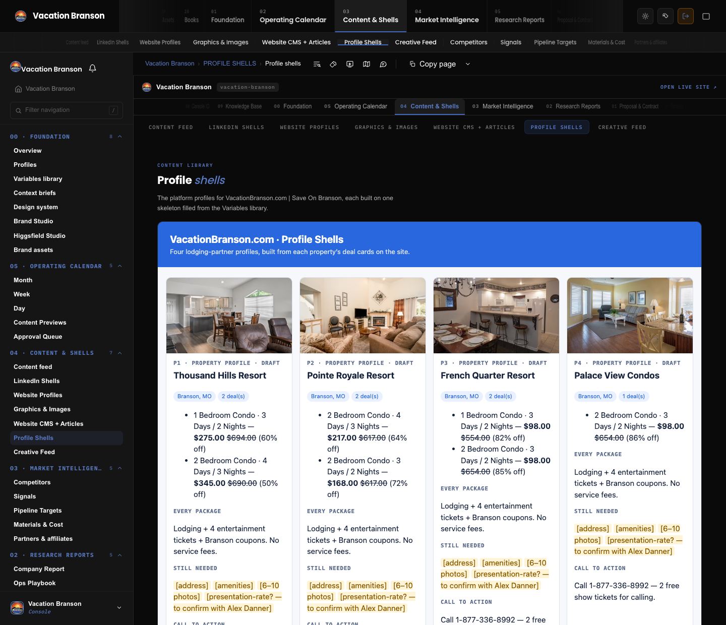Collapse the 04 Content & Shells sidebar section

pyautogui.click(x=120, y=353)
